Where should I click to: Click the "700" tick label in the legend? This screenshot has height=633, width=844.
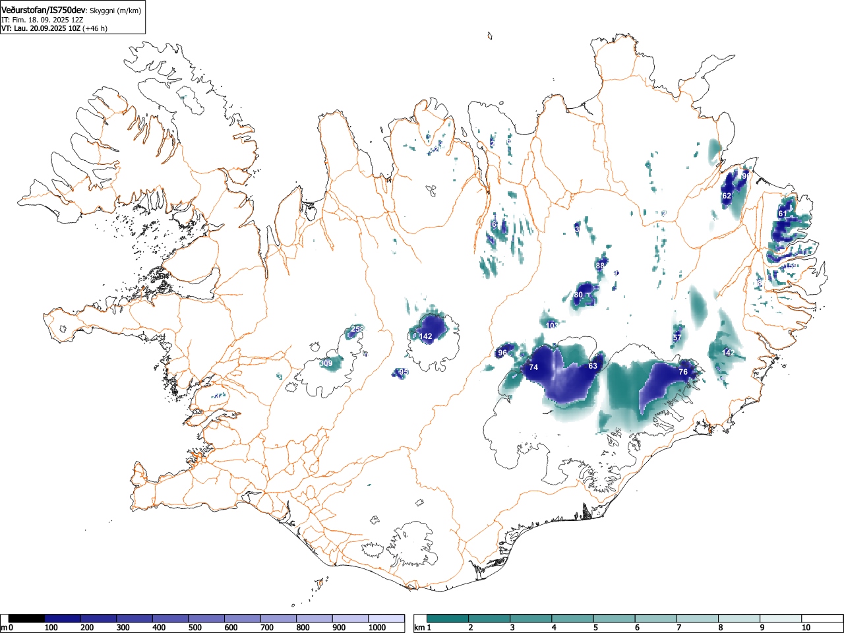coord(267,628)
